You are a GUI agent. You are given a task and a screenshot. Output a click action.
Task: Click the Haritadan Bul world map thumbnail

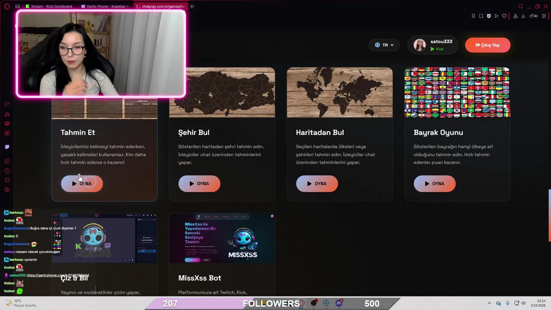[340, 93]
